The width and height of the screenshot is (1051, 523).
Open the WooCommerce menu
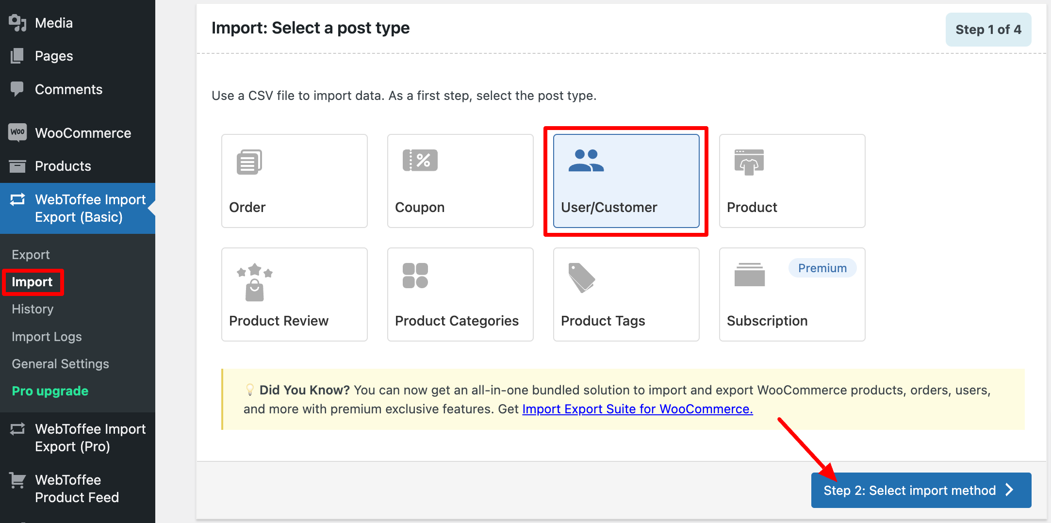click(x=78, y=132)
